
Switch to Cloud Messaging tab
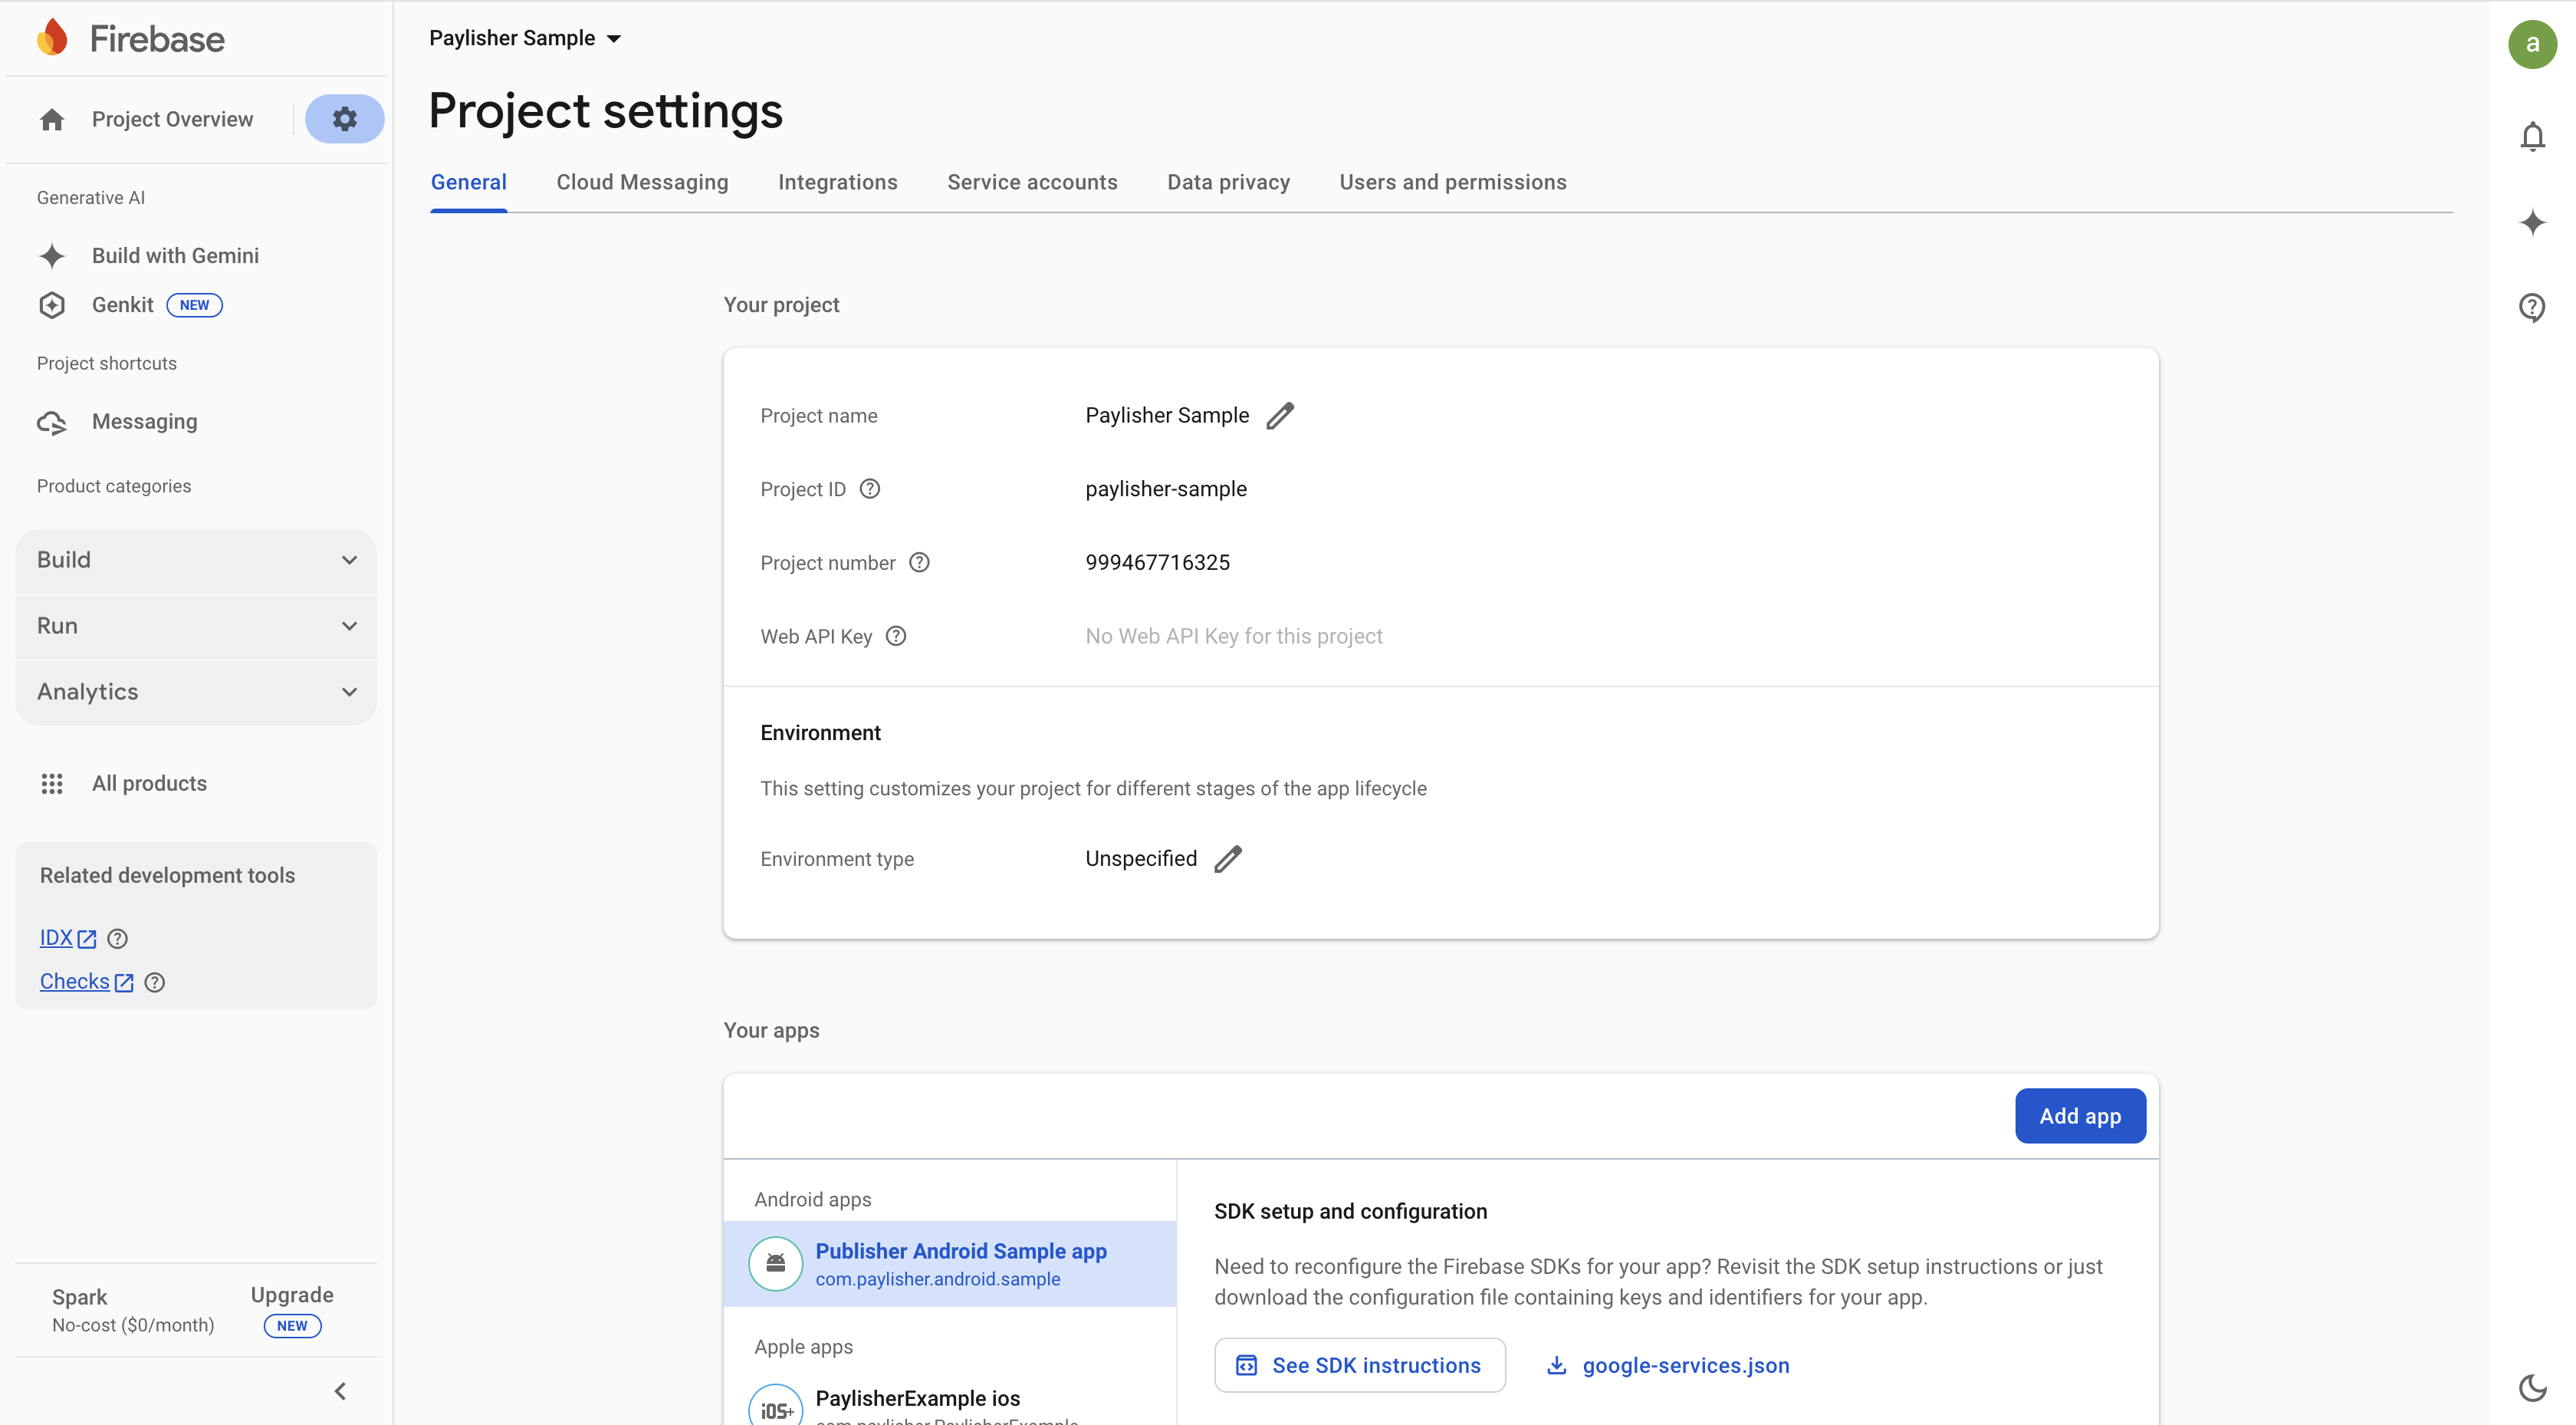[642, 183]
